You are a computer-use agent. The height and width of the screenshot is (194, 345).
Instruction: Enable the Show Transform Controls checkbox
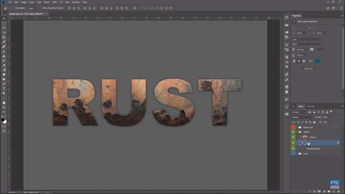click(41, 8)
